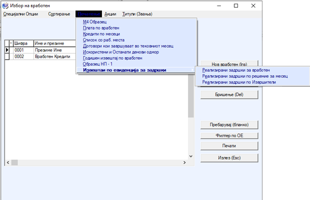The image size is (310, 200).
Task: Open the Специјални Опции menu
Action: coord(21,14)
